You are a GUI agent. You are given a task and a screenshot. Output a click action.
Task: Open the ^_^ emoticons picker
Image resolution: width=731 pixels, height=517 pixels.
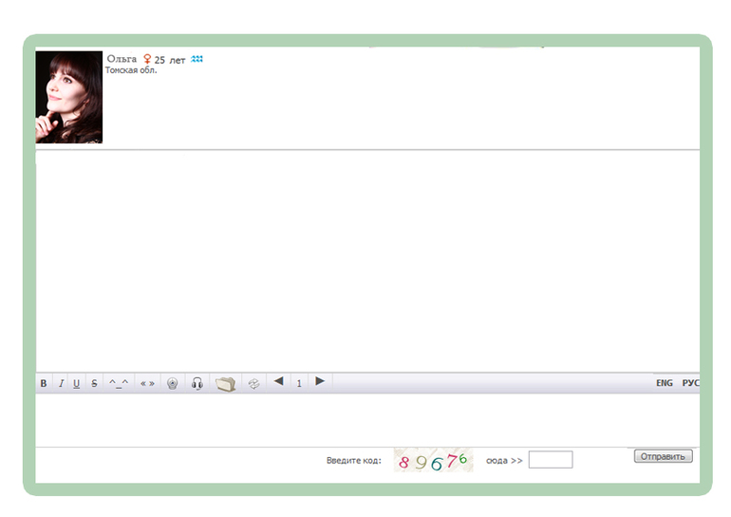(x=119, y=384)
